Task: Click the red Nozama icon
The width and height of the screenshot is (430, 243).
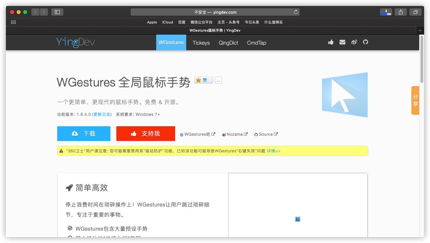Action: [224, 134]
